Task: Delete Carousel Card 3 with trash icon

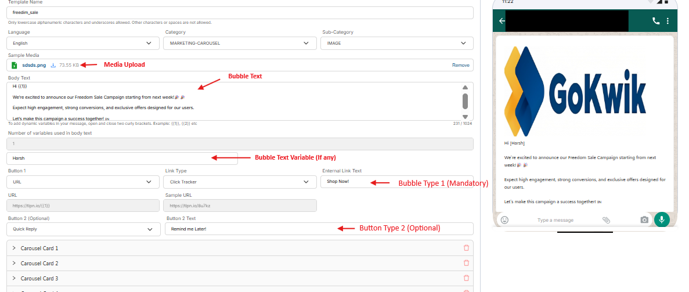Action: coord(466,279)
